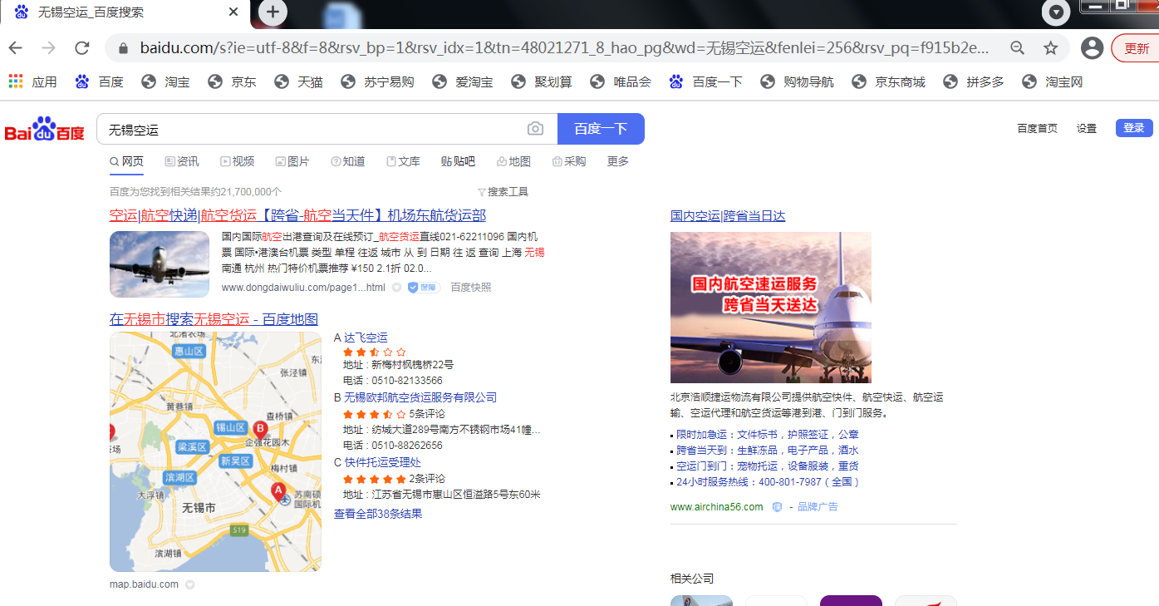Viewport: 1159px width, 606px height.
Task: Expand arrow next to dongdaiwuliu URL
Action: coord(396,288)
